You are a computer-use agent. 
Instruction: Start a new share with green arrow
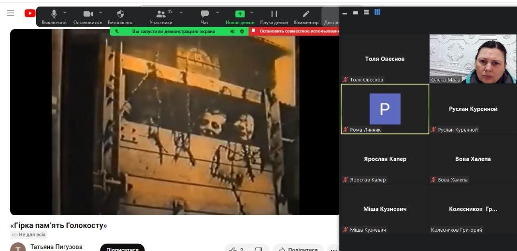coord(240,14)
